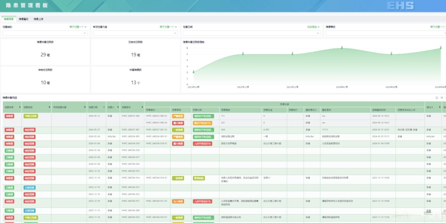Sort by 检查编号 column arrow
This screenshot has height=223, width=446.
[142, 107]
